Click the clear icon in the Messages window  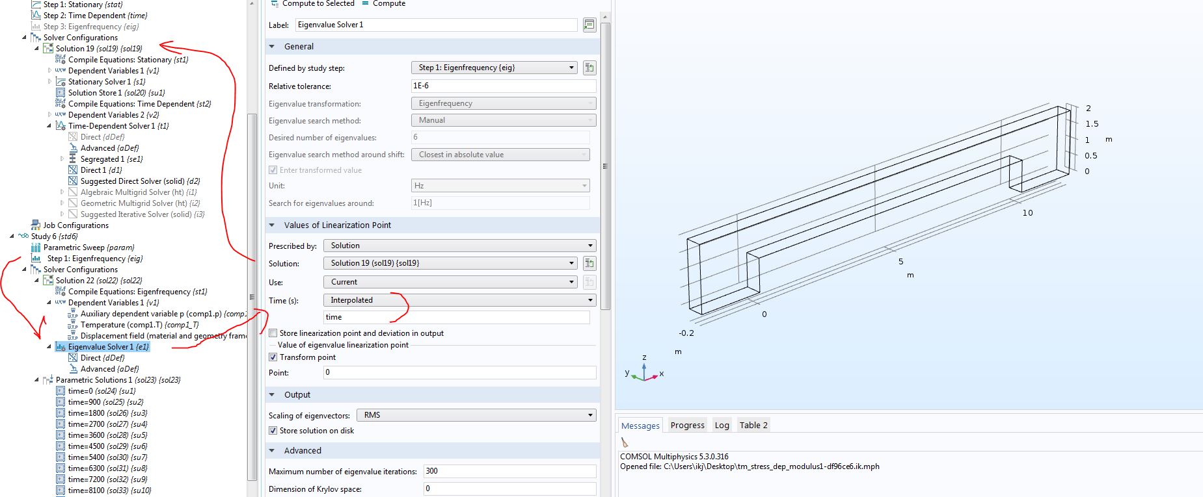[x=625, y=442]
